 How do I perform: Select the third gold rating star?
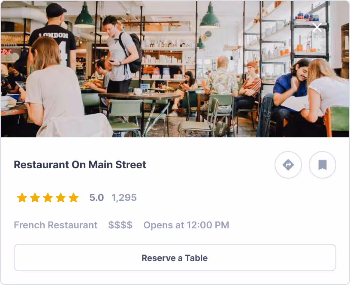pyautogui.click(x=48, y=198)
